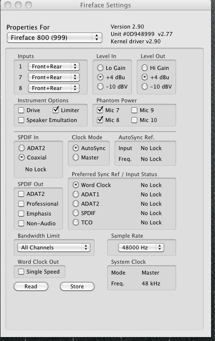This screenshot has height=341, width=215.
Task: Open the Input 1 Front+Rear dropdown
Action: [x=54, y=66]
